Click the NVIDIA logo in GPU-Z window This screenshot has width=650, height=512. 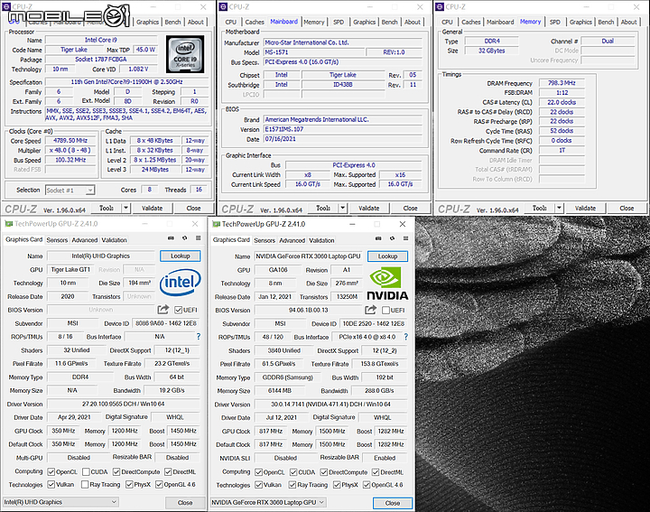click(x=387, y=284)
